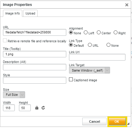Set Link Type to None

click(108, 45)
